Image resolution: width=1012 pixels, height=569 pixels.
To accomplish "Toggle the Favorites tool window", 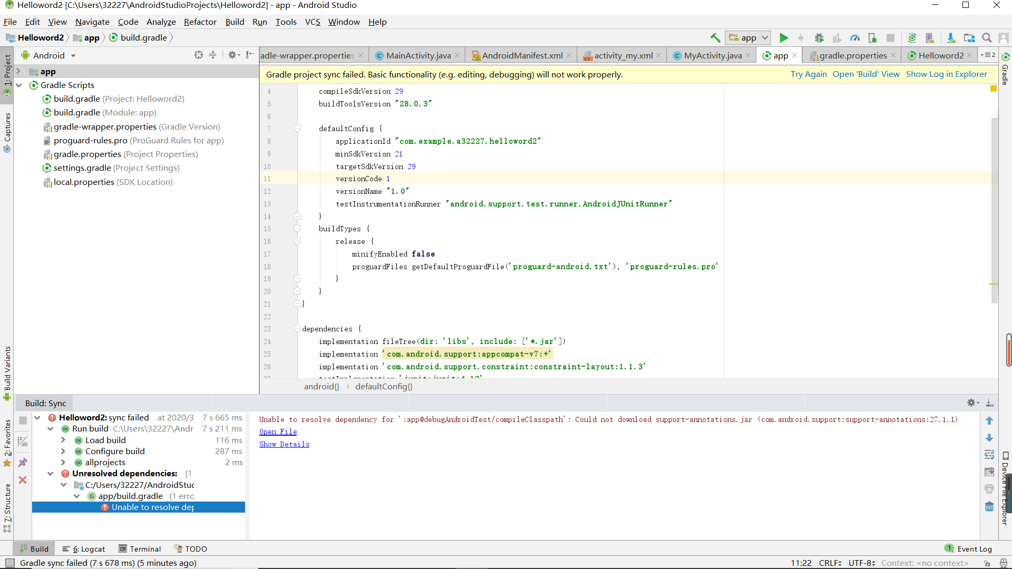I will [x=7, y=443].
